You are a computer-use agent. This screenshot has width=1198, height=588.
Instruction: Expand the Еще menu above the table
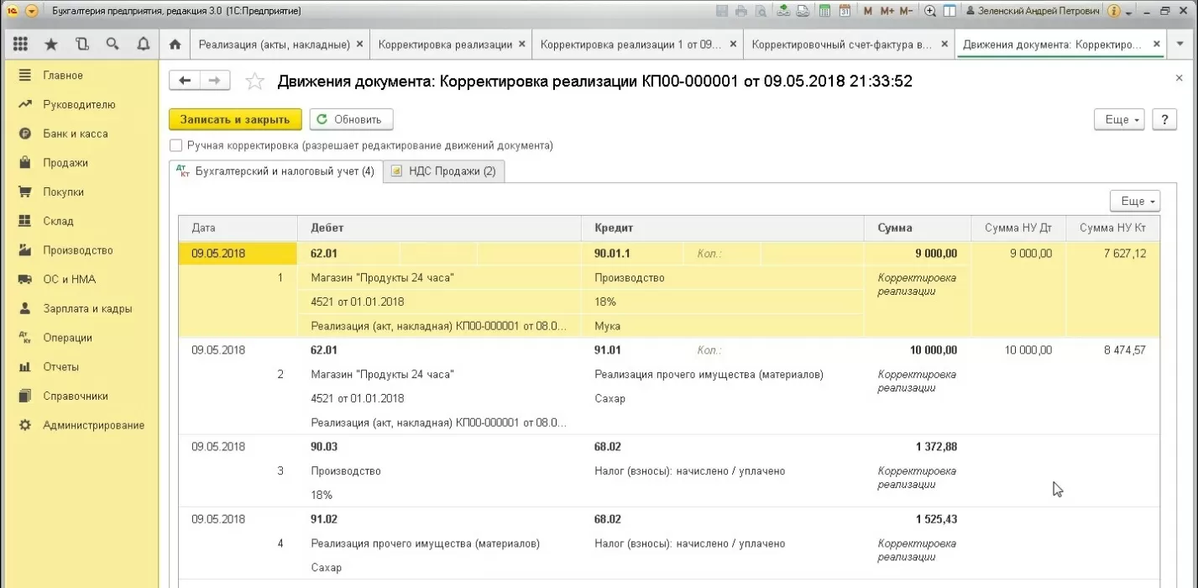click(1135, 202)
